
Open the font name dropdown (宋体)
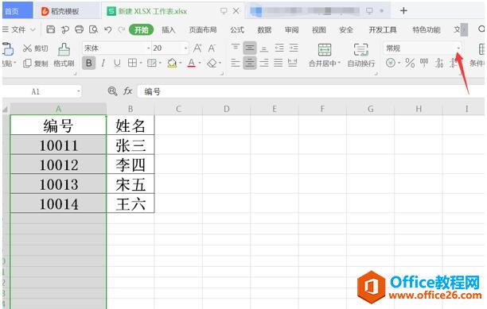[x=148, y=48]
